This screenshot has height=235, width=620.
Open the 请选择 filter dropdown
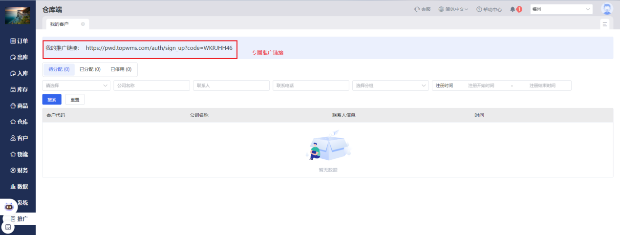pyautogui.click(x=76, y=85)
